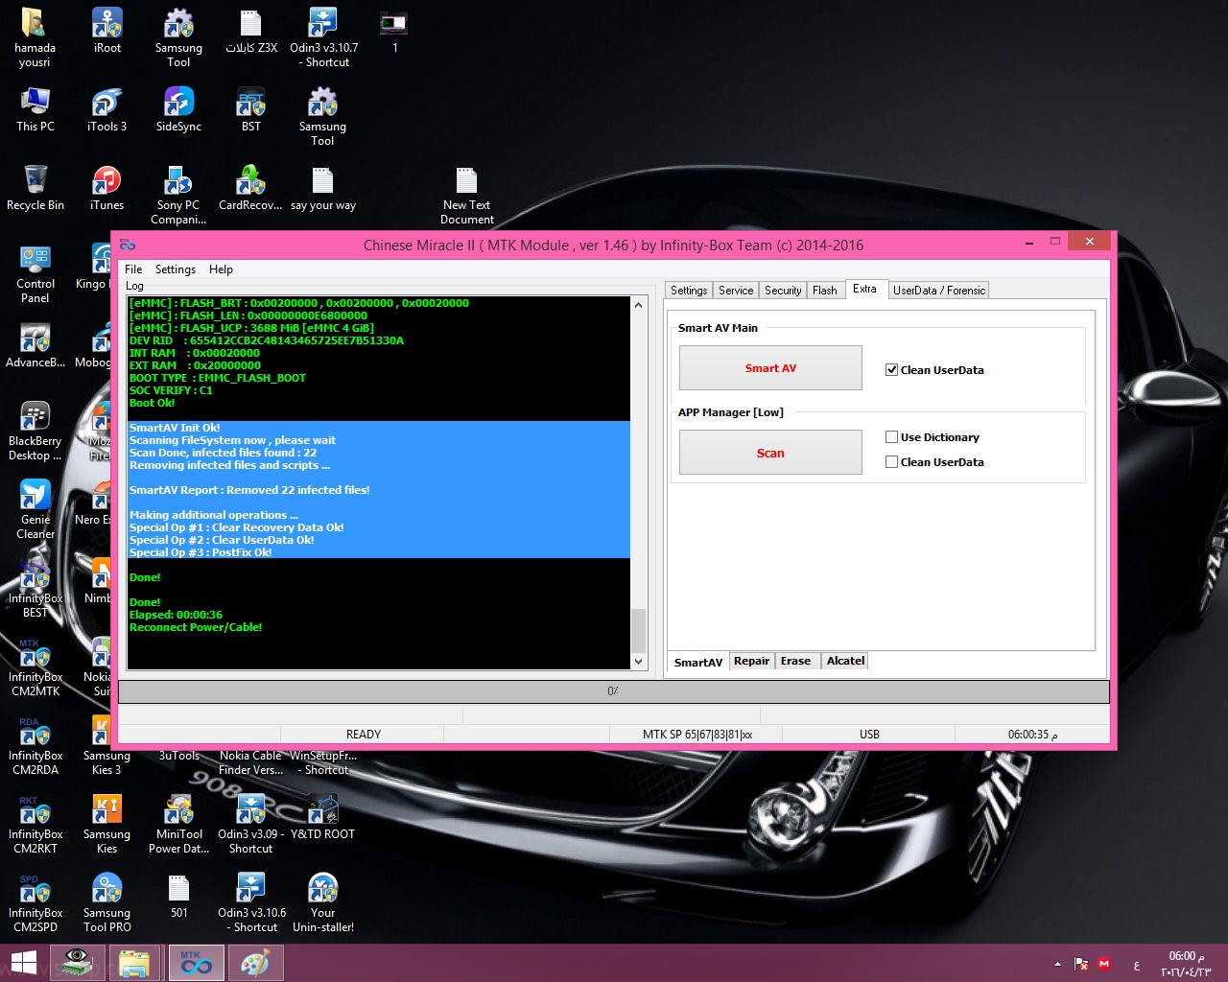
Task: Switch to the Erase sub-tab
Action: [795, 661]
